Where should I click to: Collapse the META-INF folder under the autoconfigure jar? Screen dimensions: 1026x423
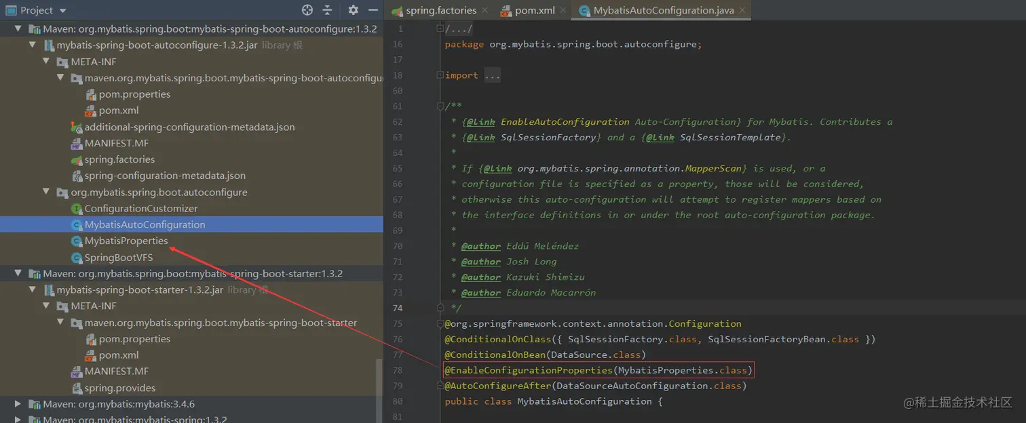[x=47, y=62]
